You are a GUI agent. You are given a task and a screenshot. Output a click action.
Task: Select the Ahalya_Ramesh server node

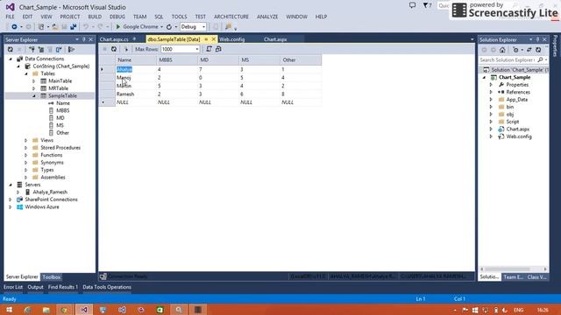click(x=50, y=192)
